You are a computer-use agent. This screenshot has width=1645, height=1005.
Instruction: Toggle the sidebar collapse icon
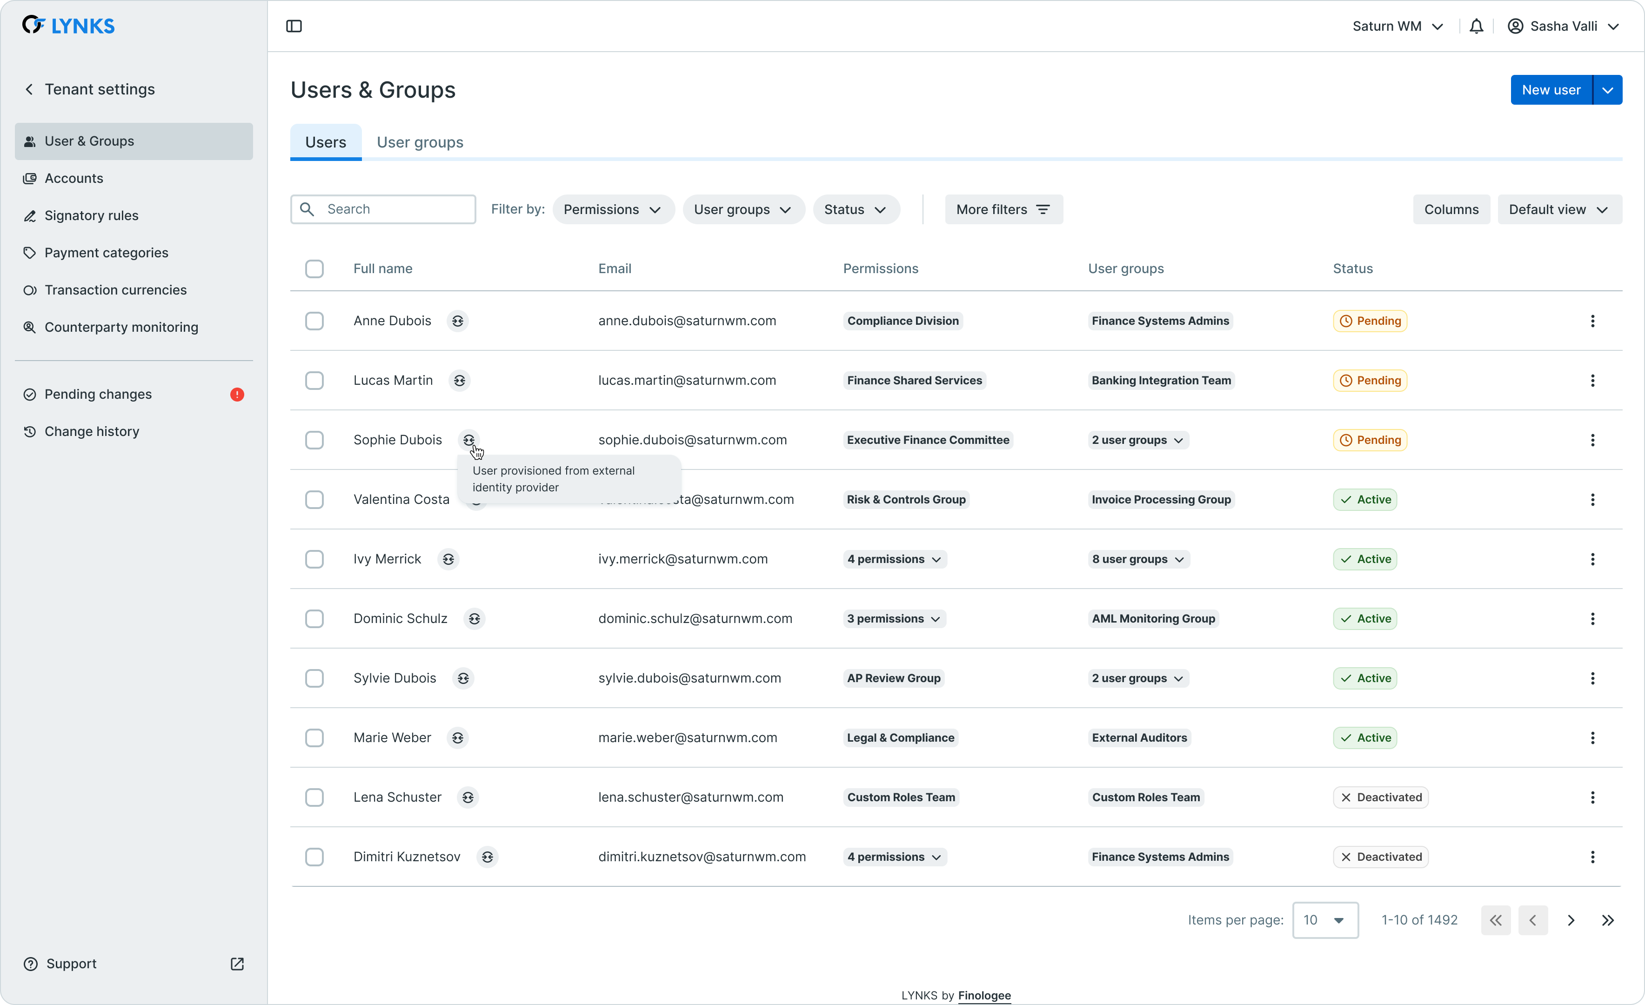tap(294, 26)
